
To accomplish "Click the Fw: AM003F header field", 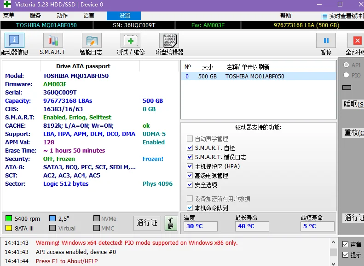I will pos(208,25).
